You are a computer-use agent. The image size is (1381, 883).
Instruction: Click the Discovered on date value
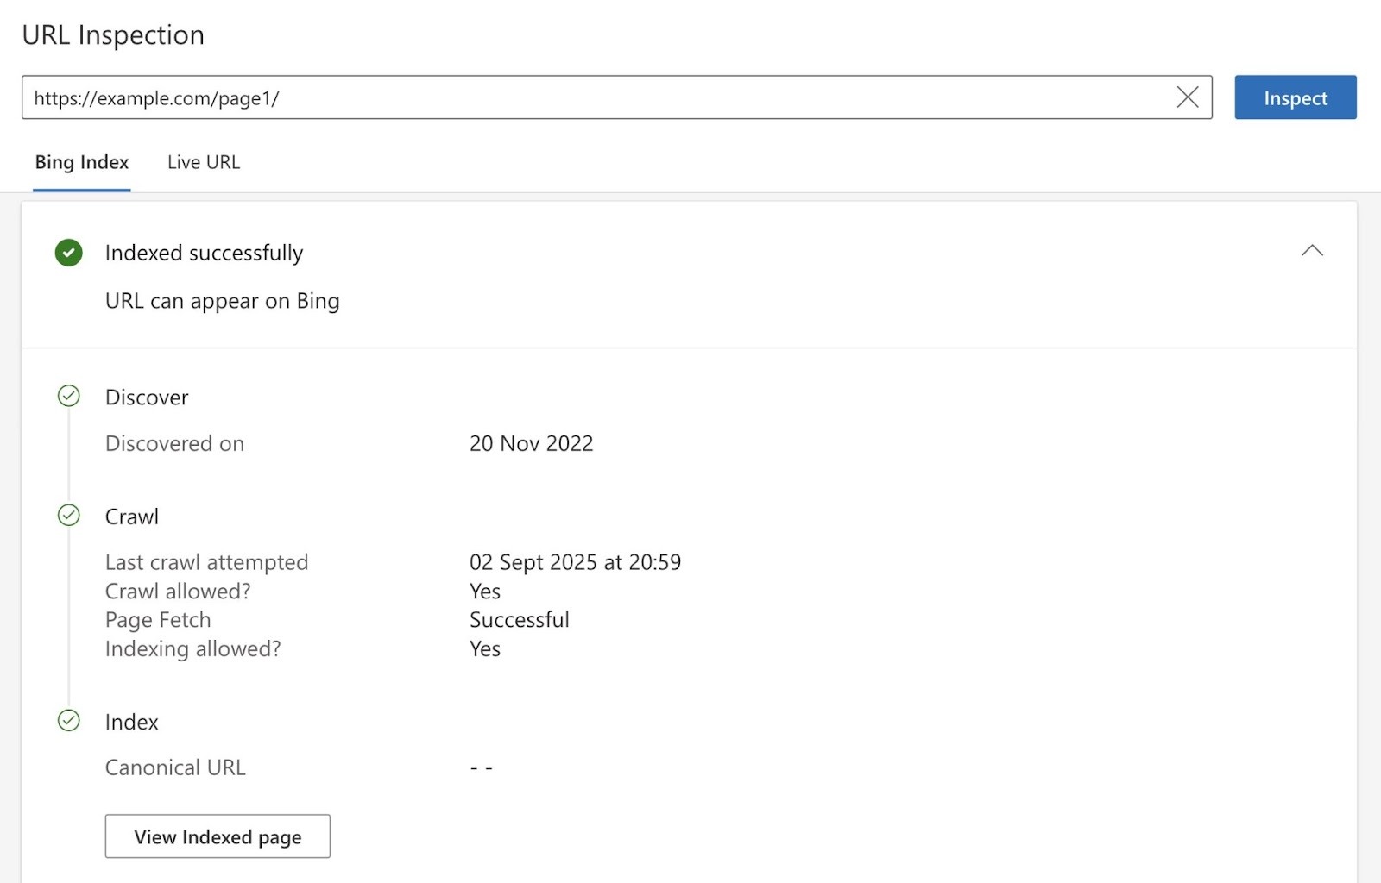tap(531, 443)
